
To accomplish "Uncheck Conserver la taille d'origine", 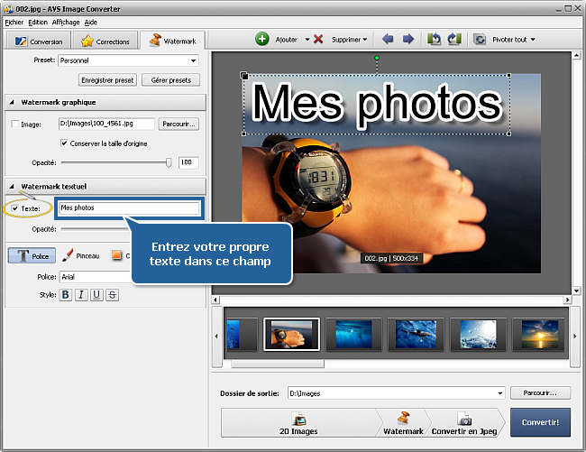I will pos(63,143).
